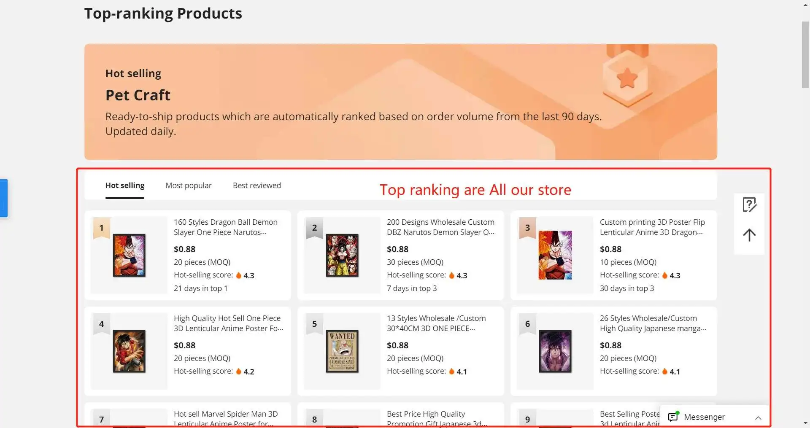Open 200 Designs Wholesale Custom DBZ link
The image size is (810, 428).
pyautogui.click(x=440, y=227)
